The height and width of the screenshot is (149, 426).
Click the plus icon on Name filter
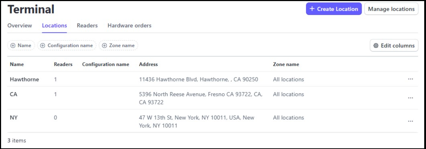(13, 46)
